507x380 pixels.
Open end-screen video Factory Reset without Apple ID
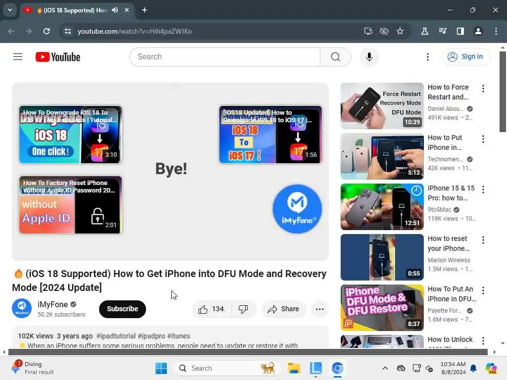70,204
